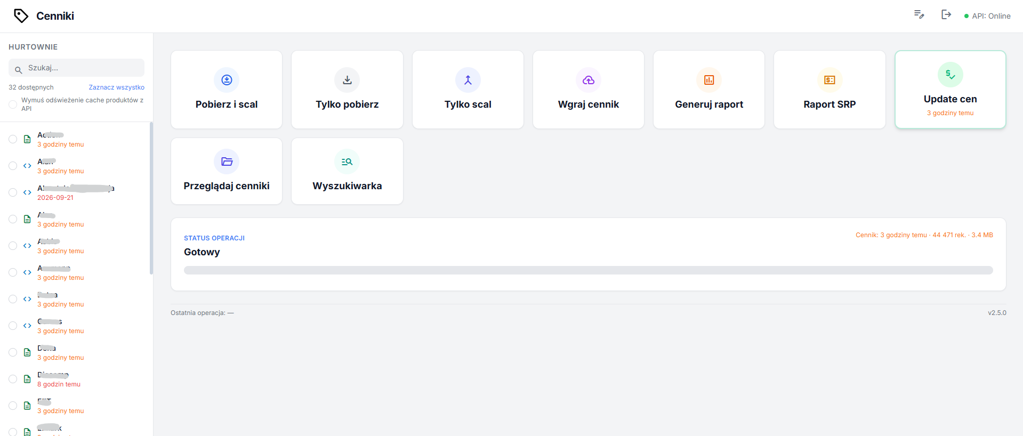The image size is (1023, 436).
Task: Click the API: Online status text
Action: coord(991,16)
